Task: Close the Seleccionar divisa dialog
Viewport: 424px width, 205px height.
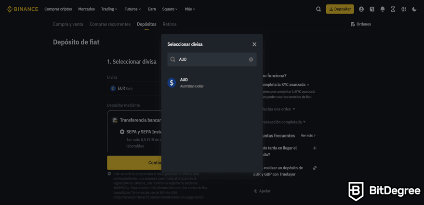Action: pyautogui.click(x=254, y=44)
